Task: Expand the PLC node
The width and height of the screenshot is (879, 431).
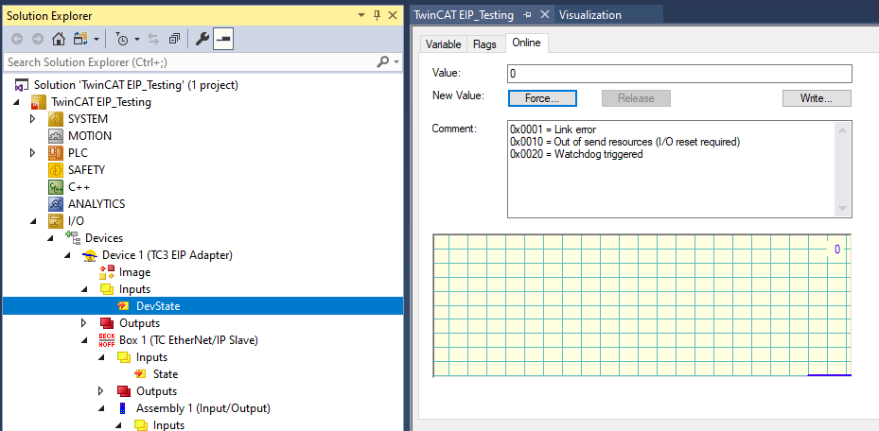Action: [x=32, y=153]
